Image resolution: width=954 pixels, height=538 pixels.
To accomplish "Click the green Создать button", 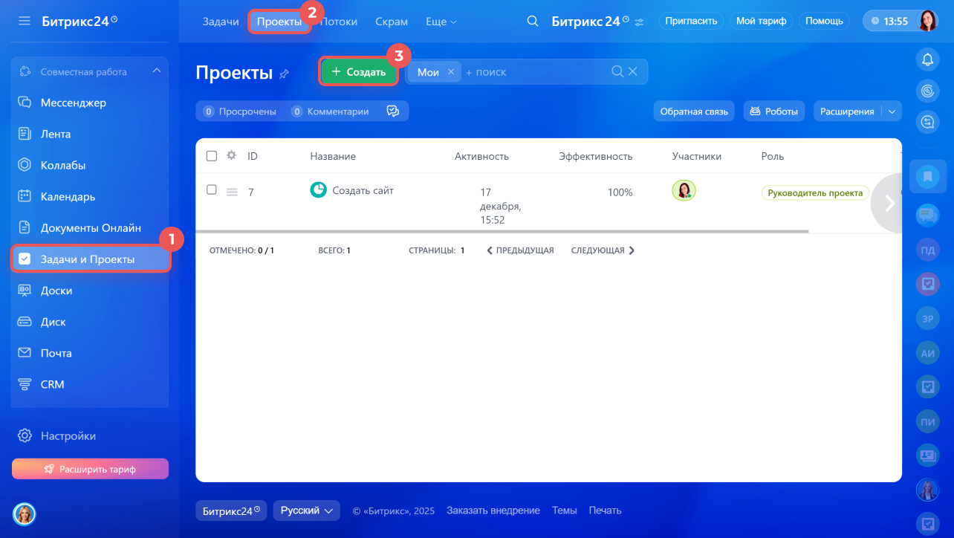I will pyautogui.click(x=359, y=72).
